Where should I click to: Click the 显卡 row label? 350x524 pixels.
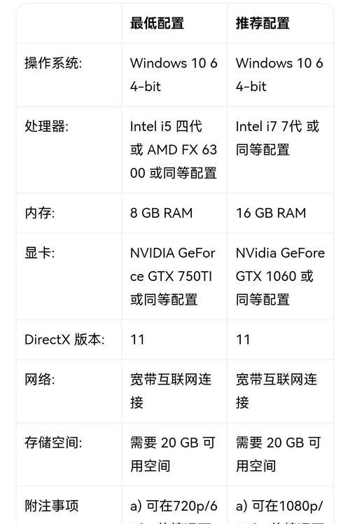click(40, 253)
